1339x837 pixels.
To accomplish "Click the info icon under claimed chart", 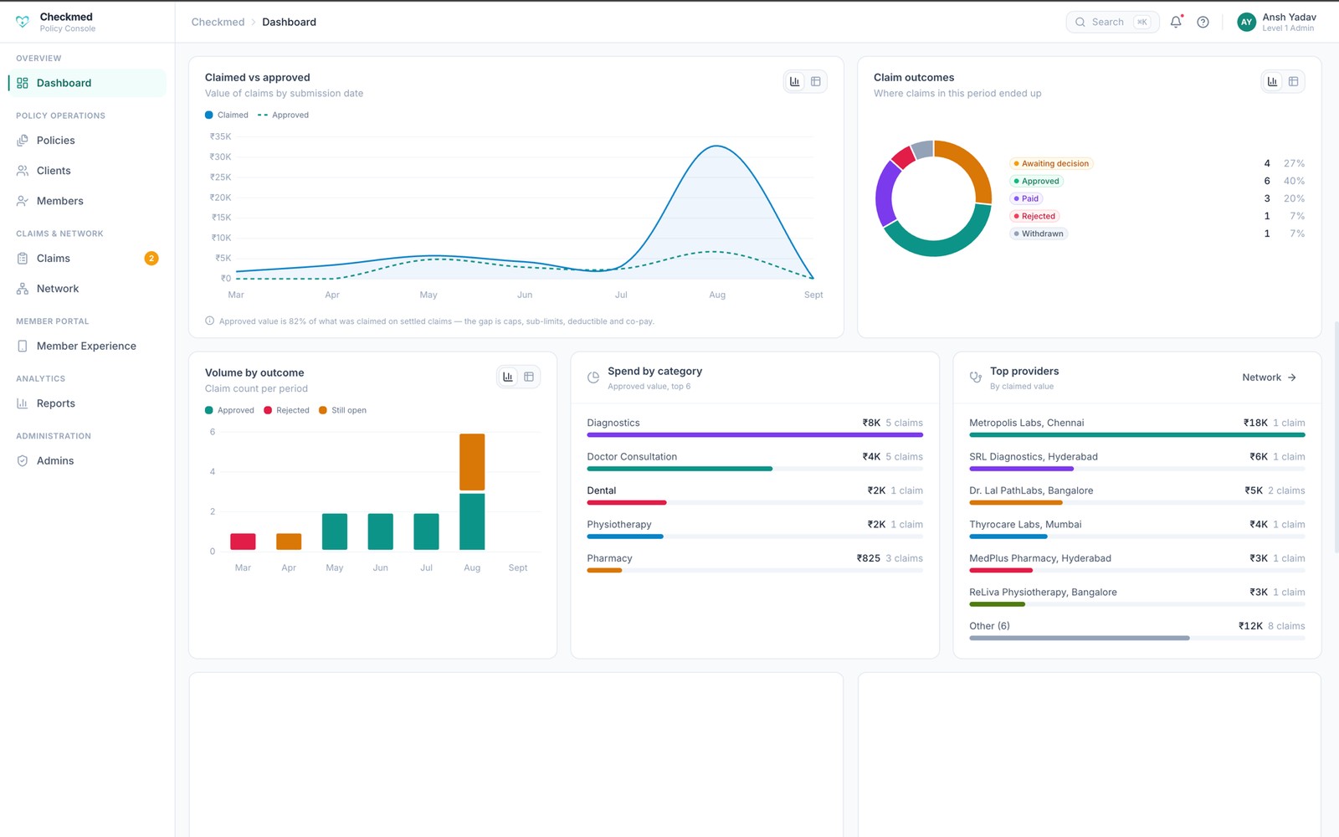I will click(210, 321).
